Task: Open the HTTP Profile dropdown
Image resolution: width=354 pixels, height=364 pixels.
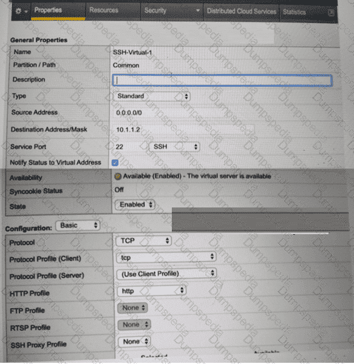Action: coord(151,291)
